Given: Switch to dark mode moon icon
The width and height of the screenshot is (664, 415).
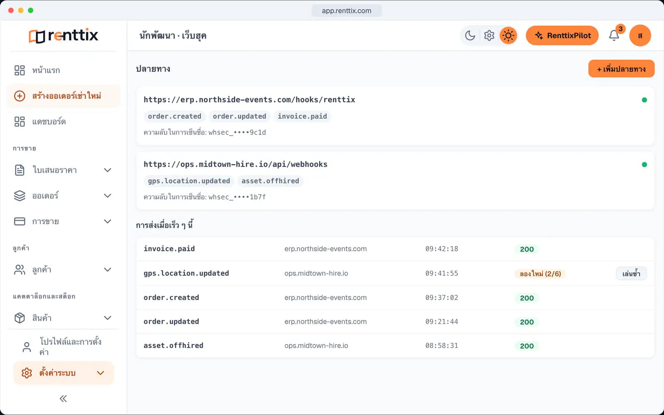Looking at the screenshot, I should tap(470, 36).
